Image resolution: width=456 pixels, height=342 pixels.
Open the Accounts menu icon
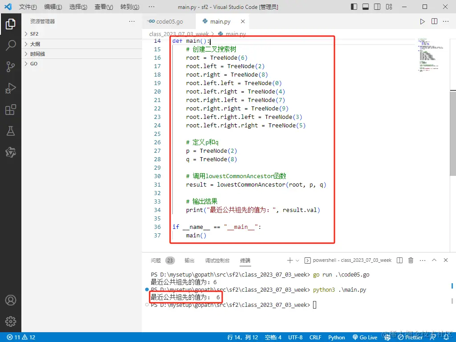pos(11,300)
